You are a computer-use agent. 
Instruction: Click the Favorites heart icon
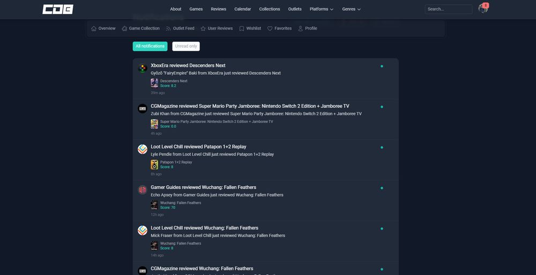pos(270,29)
